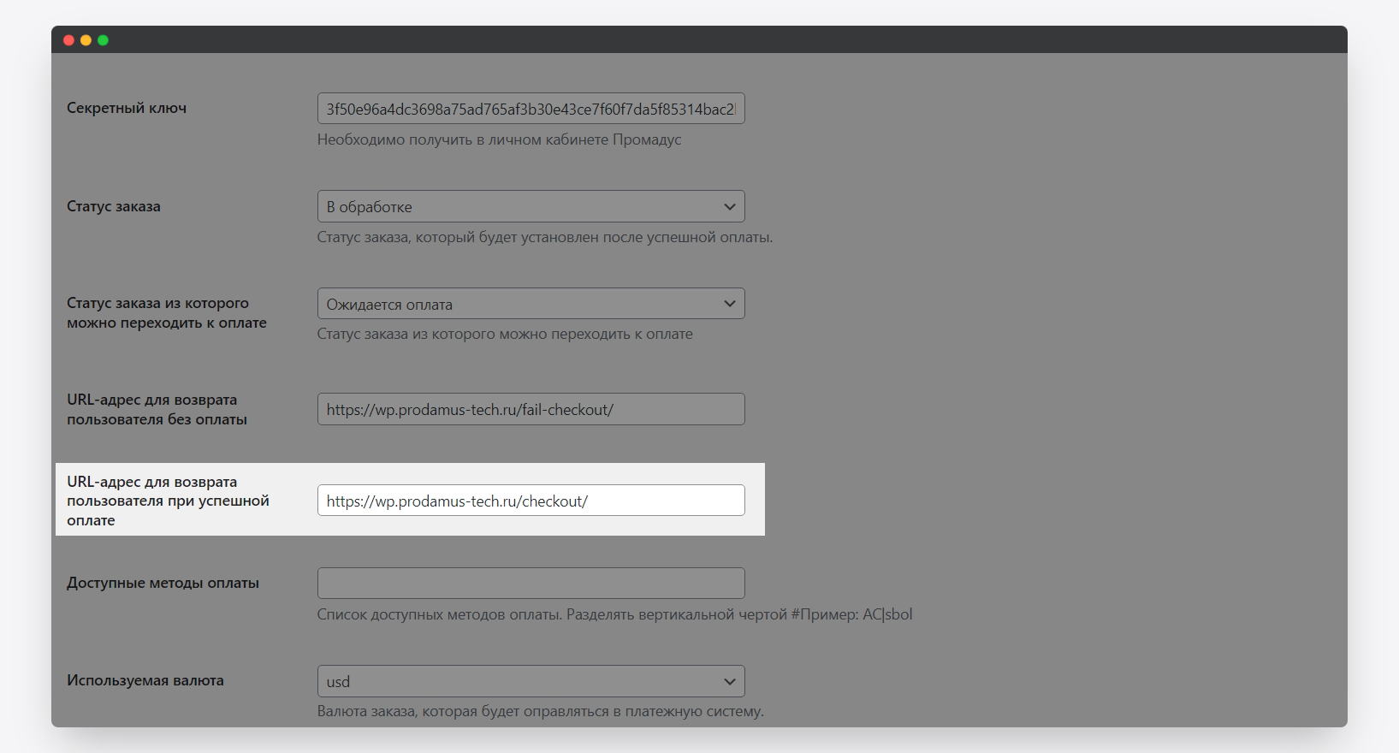Image resolution: width=1399 pixels, height=753 pixels.
Task: Click the 'Валюта заказа' description text
Action: 540,711
